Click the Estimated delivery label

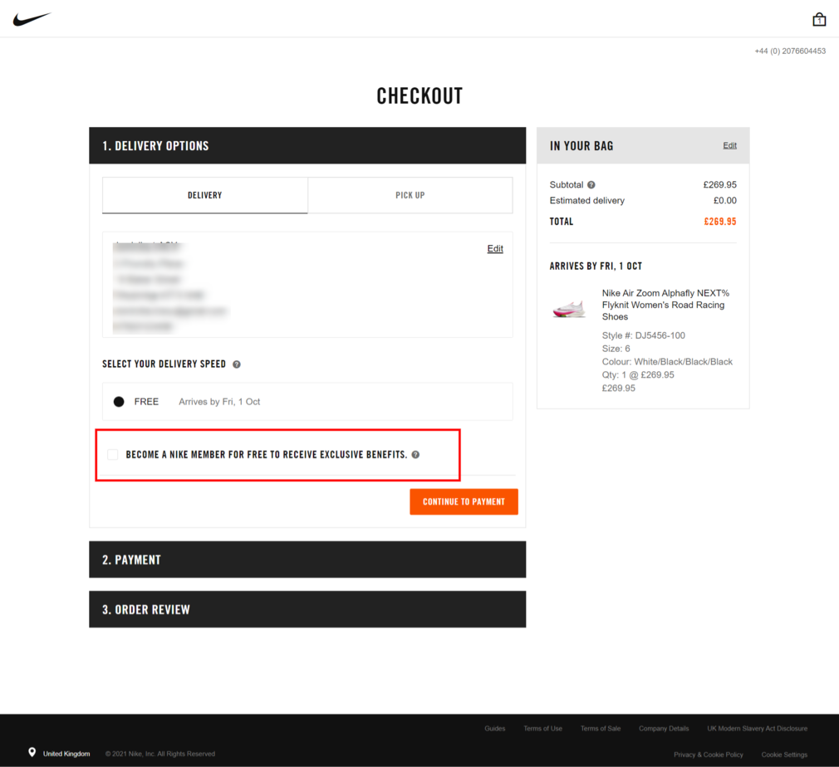[587, 201]
